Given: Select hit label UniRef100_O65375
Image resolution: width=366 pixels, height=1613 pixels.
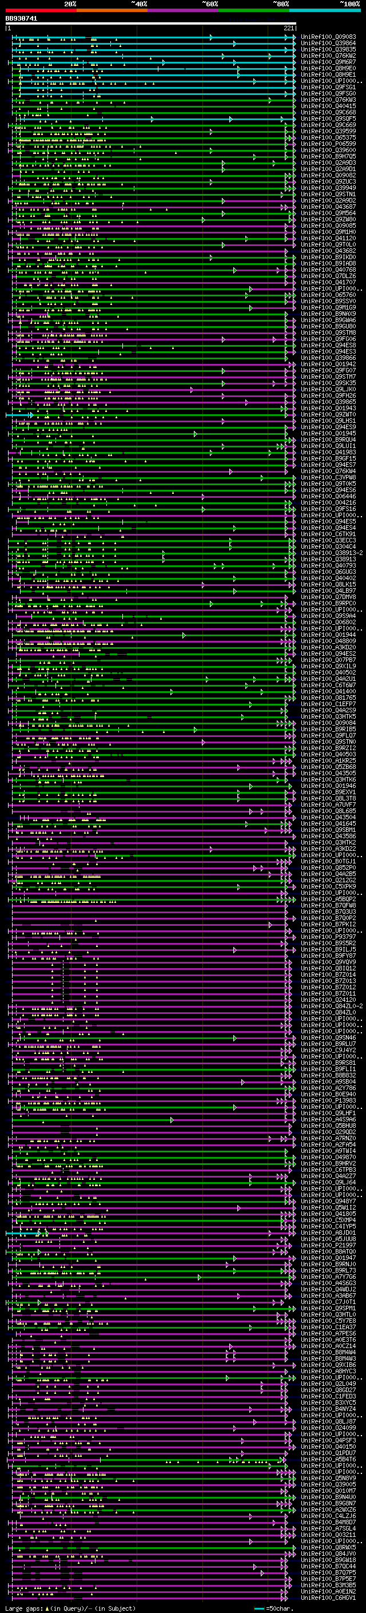Looking at the screenshot, I should pos(328,138).
